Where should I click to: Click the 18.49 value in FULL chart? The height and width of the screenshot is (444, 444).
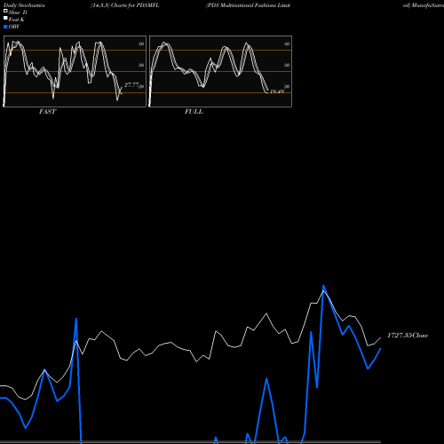click(x=277, y=91)
